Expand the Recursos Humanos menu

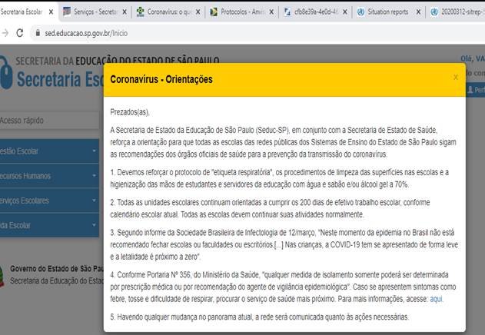pos(49,176)
